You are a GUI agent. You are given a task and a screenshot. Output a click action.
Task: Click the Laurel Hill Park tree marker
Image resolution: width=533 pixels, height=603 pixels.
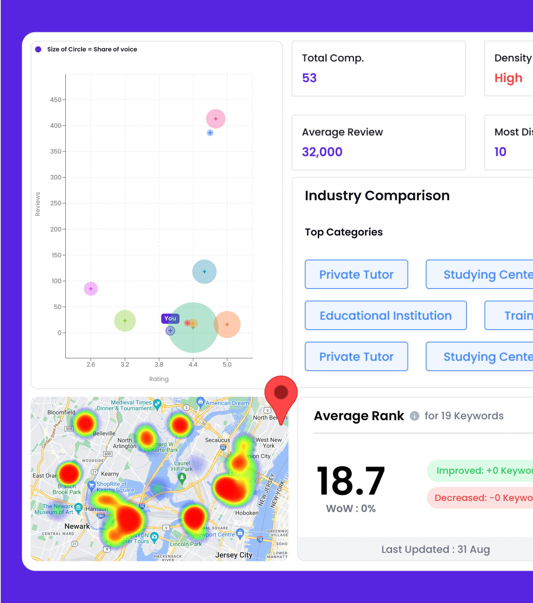(182, 478)
